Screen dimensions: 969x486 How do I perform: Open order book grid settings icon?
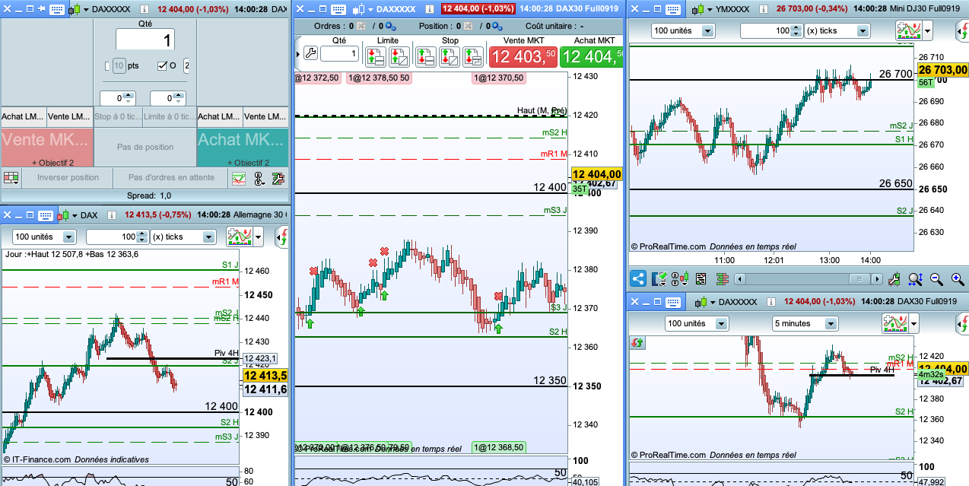point(11,178)
